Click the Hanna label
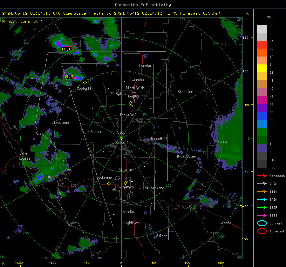This screenshot has width=286, height=267. (222, 142)
